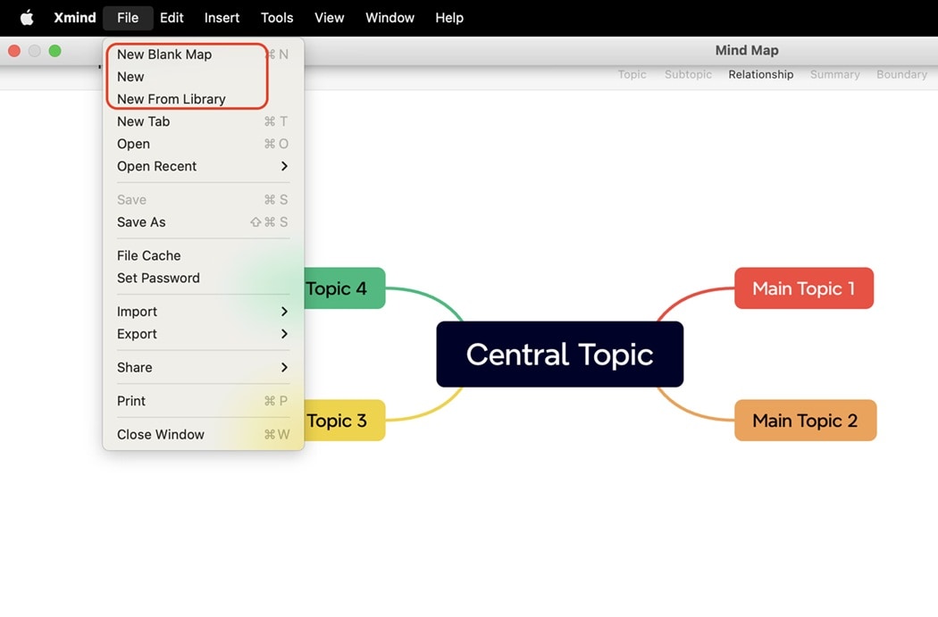Expand the Export submenu
Image resolution: width=938 pixels, height=617 pixels.
203,334
